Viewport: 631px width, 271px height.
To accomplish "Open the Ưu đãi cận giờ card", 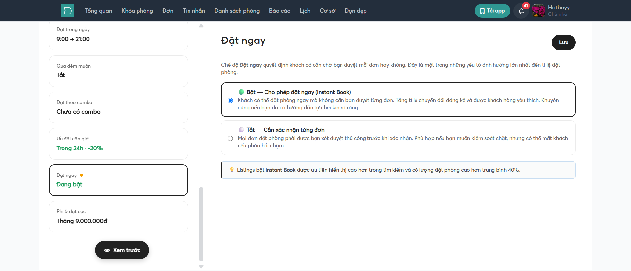I will pyautogui.click(x=118, y=144).
